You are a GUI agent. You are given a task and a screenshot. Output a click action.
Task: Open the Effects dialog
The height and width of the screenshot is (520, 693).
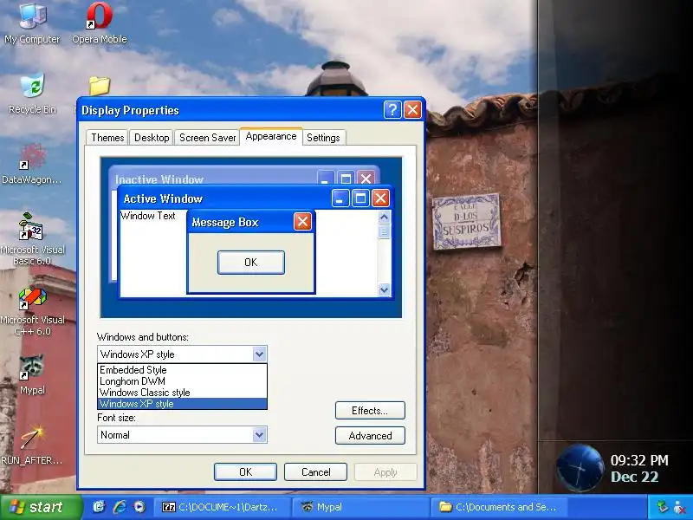coord(370,410)
